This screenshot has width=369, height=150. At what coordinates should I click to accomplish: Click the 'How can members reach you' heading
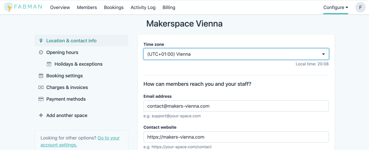[x=198, y=84]
